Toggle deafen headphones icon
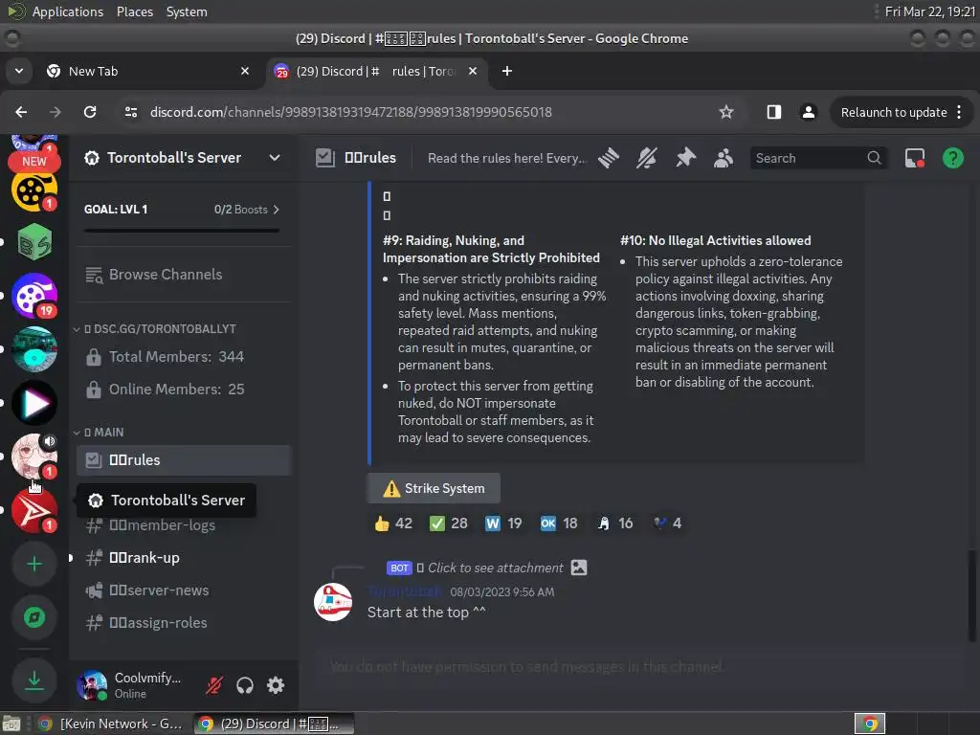The height and width of the screenshot is (735, 980). pyautogui.click(x=245, y=685)
